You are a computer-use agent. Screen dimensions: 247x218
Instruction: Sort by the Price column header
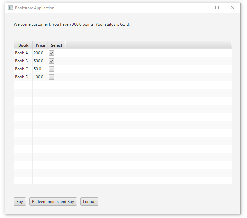(x=40, y=45)
